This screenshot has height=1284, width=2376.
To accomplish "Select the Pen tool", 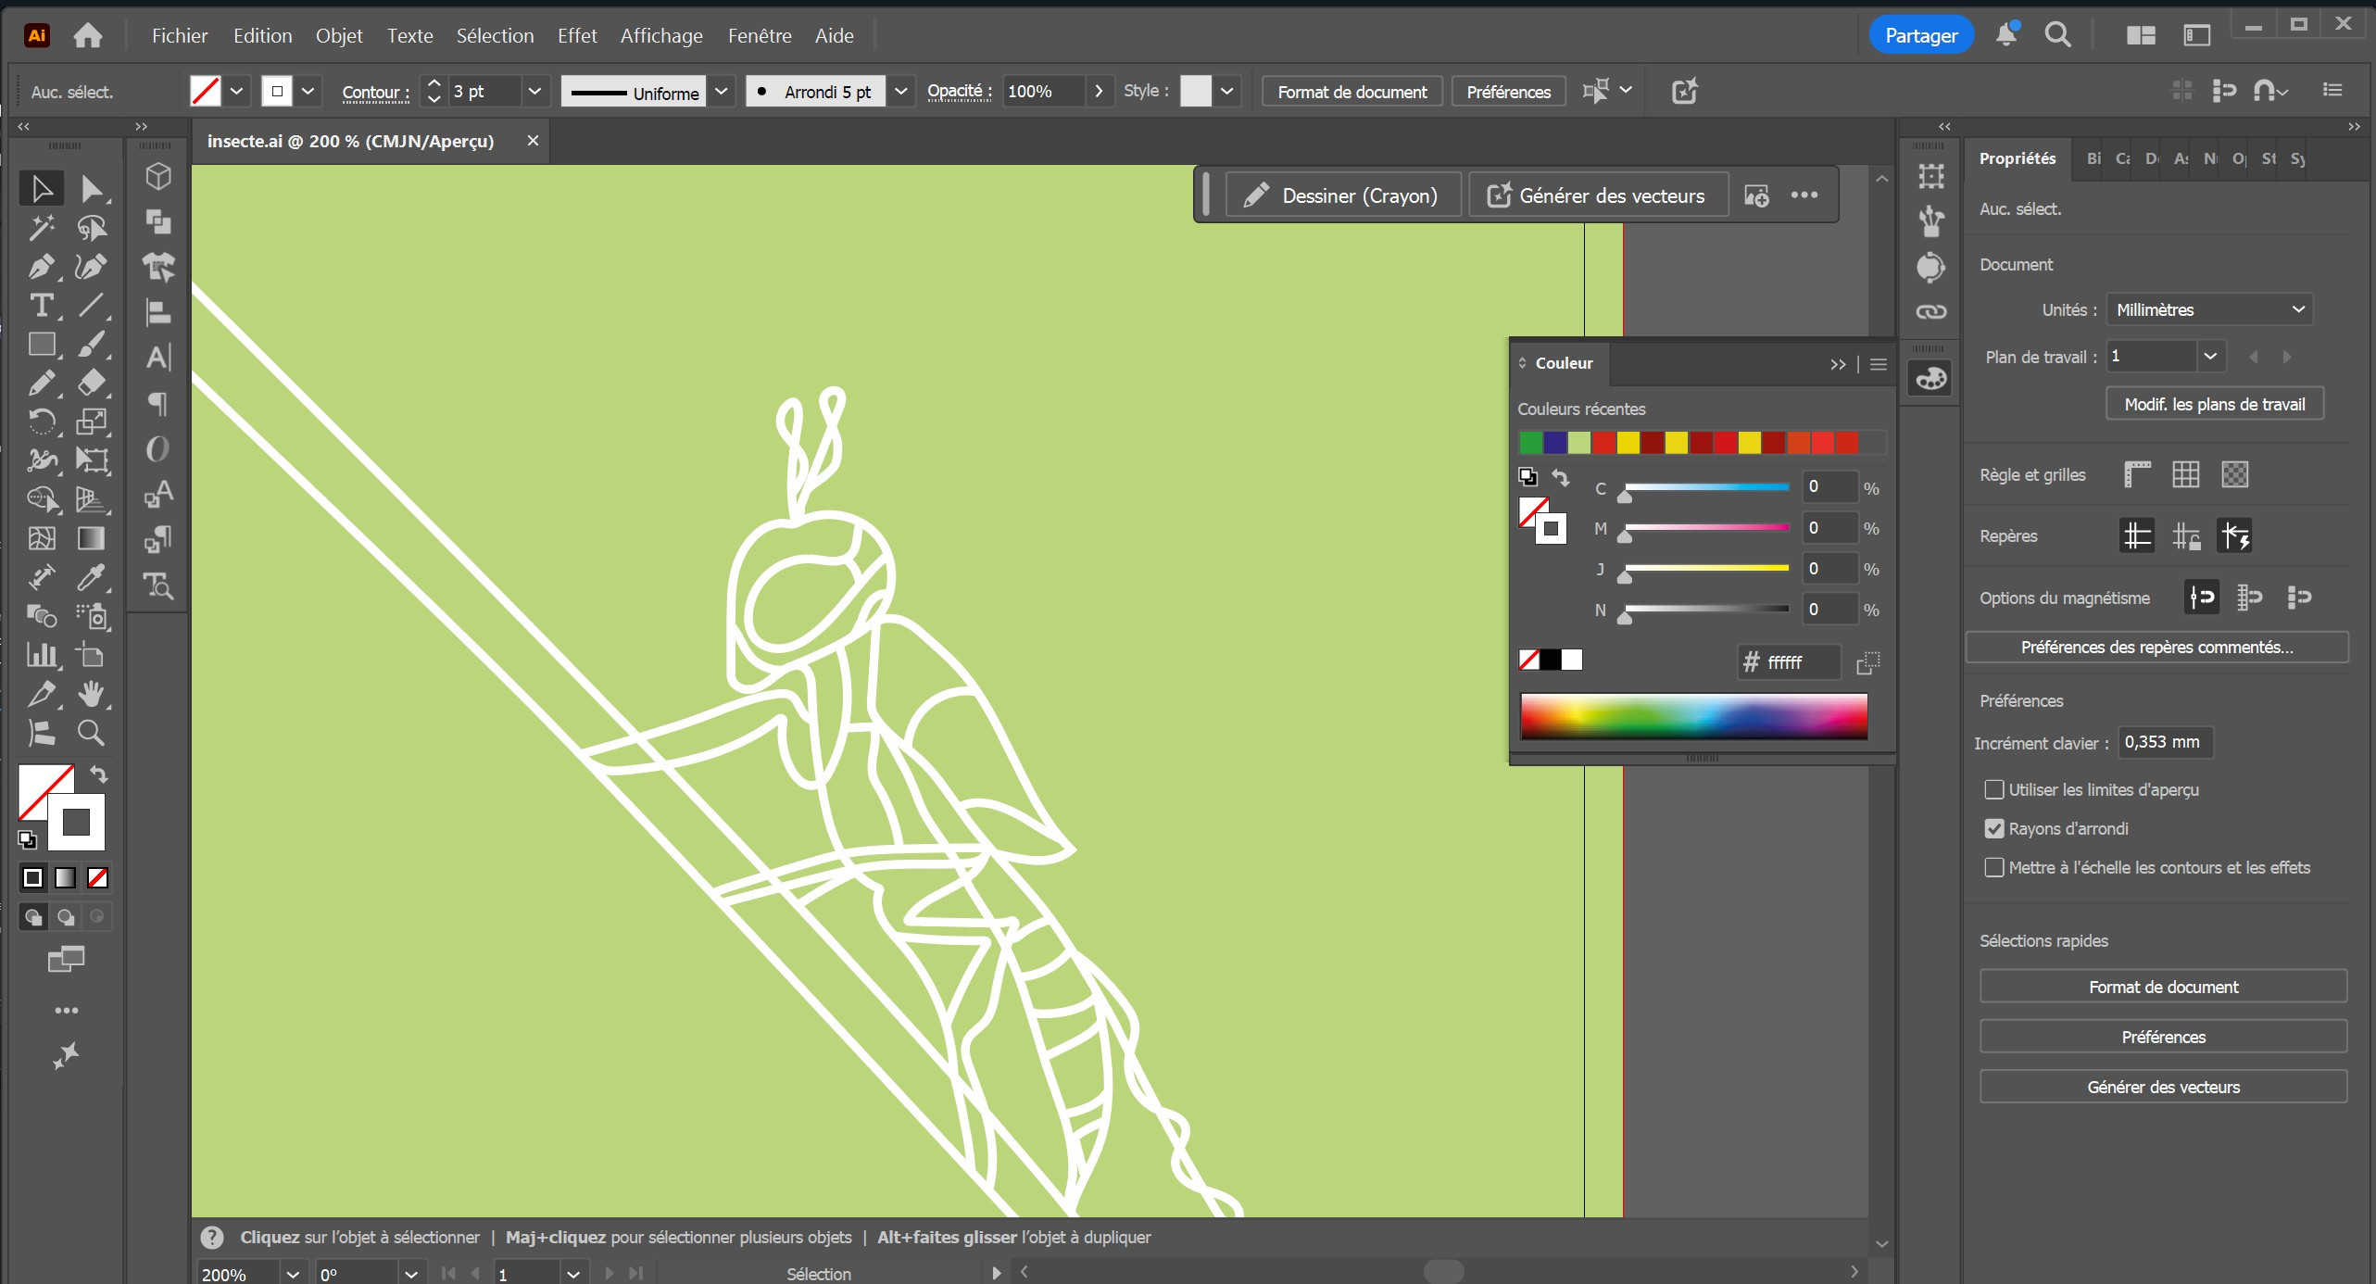I will tap(40, 267).
